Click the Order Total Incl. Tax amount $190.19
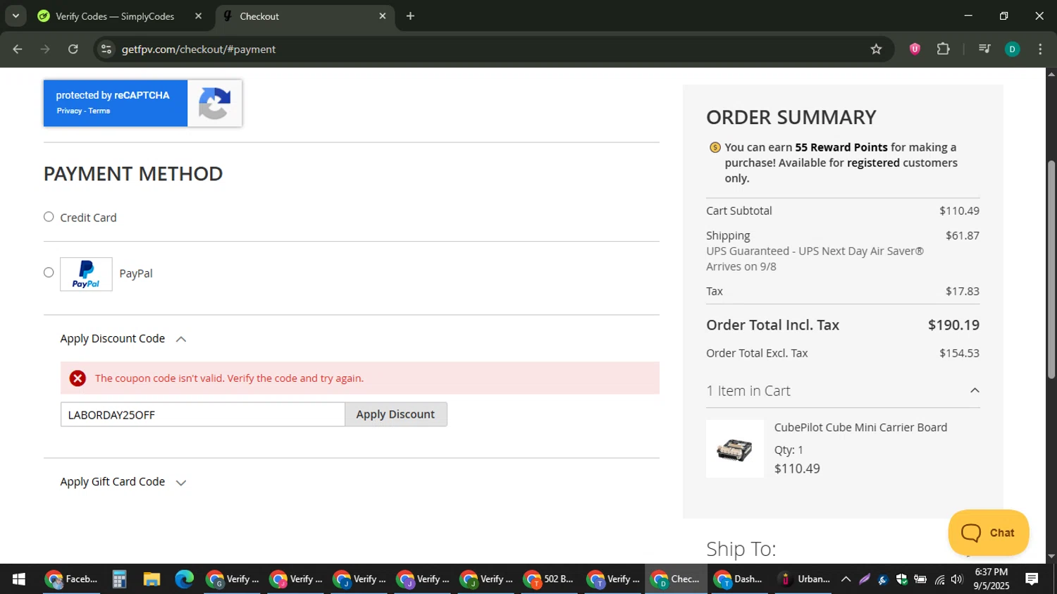This screenshot has height=594, width=1057. [953, 325]
